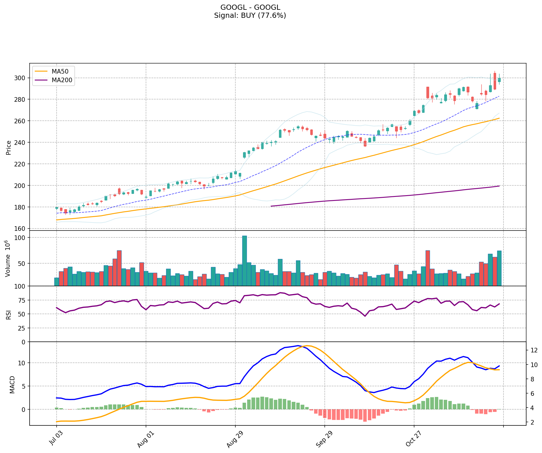Select the MA50 legend label
The height and width of the screenshot is (453, 542).
pyautogui.click(x=59, y=71)
